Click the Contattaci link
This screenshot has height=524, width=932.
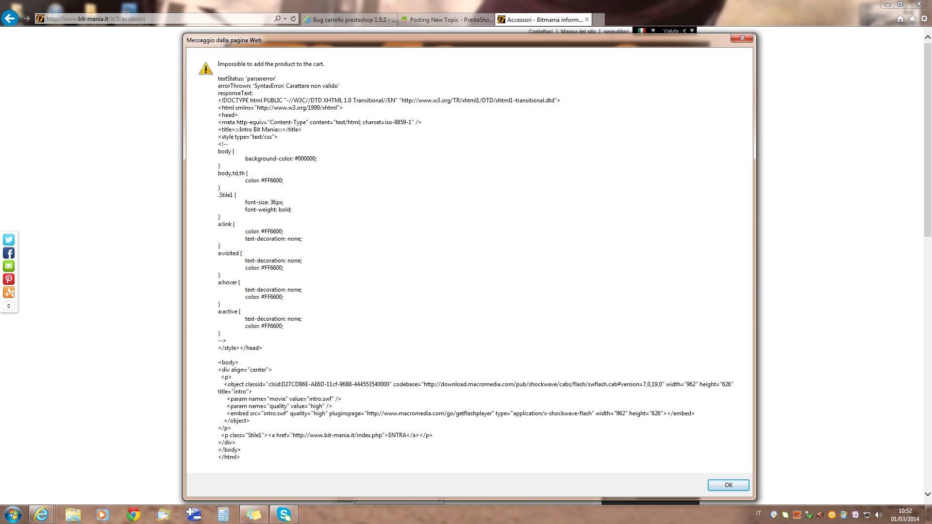(x=540, y=31)
